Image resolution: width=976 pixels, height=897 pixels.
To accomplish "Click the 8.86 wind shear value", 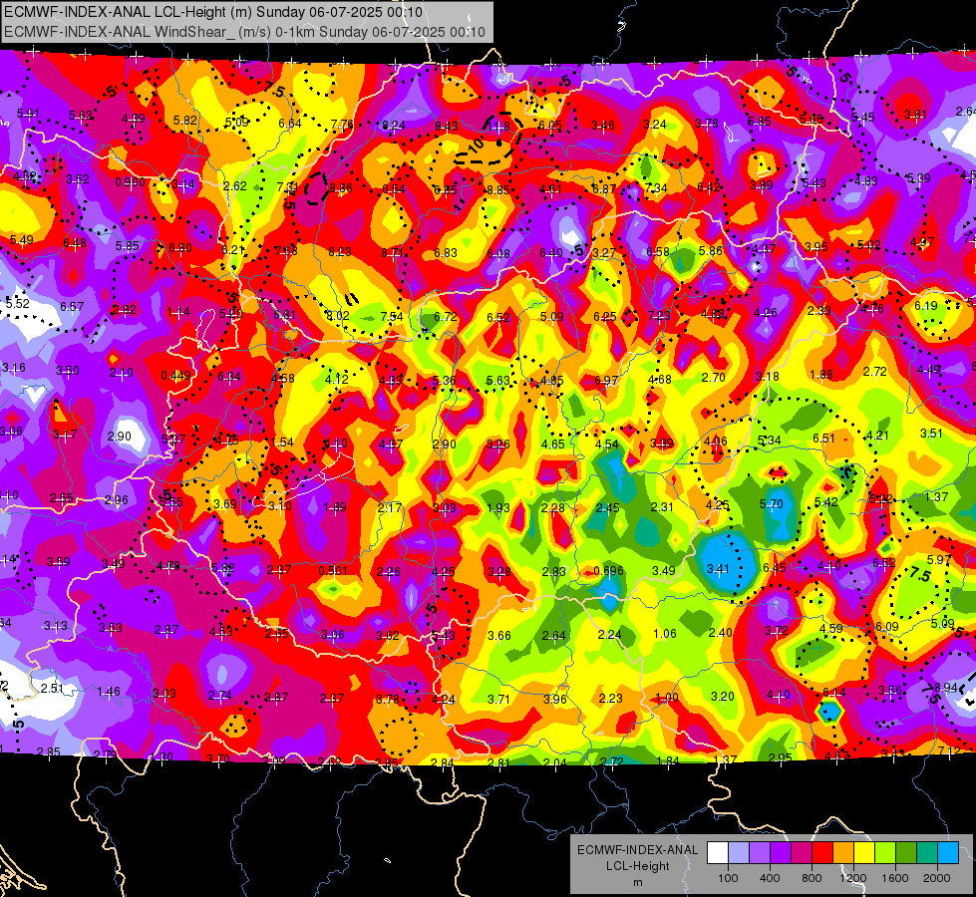I will point(341,188).
